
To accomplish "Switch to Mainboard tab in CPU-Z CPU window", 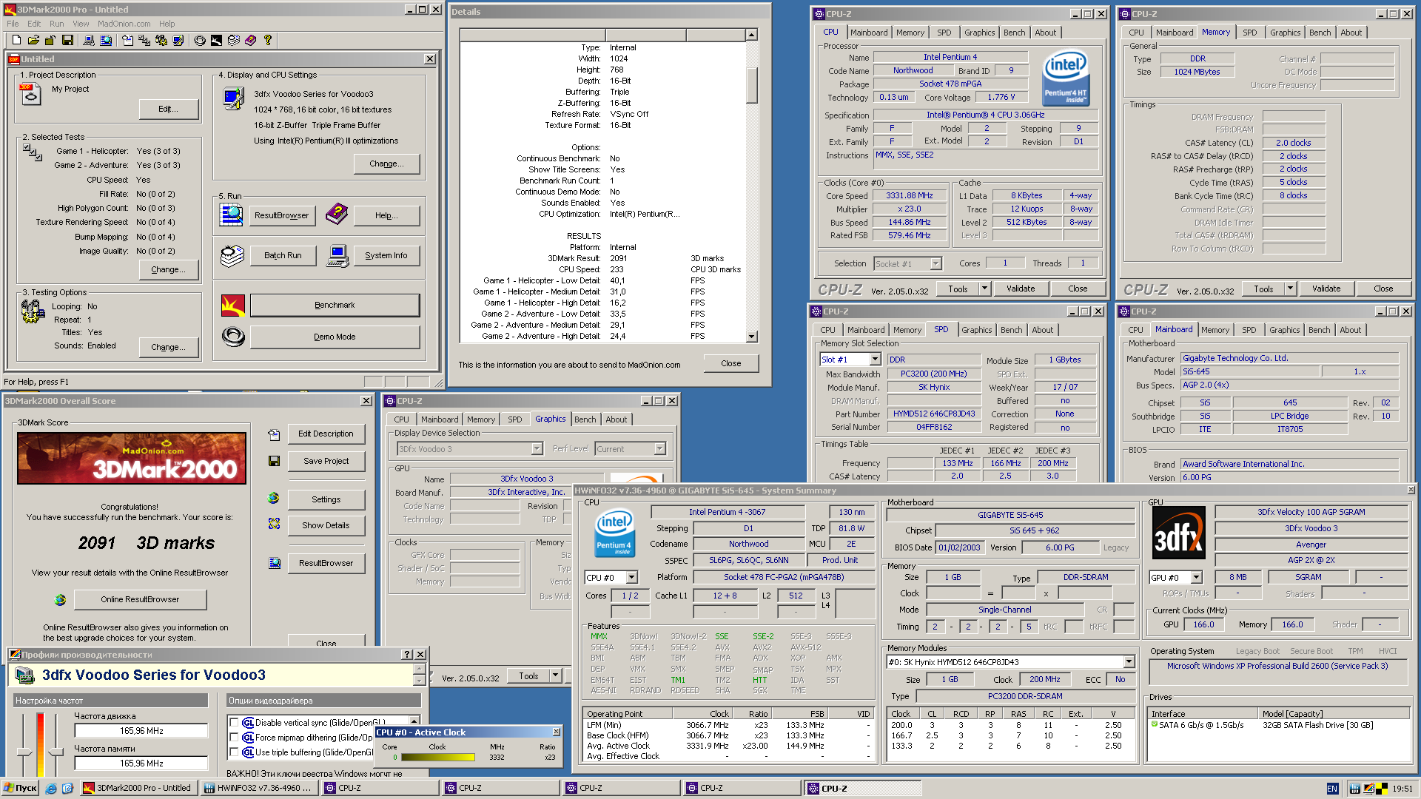I will pos(868,33).
